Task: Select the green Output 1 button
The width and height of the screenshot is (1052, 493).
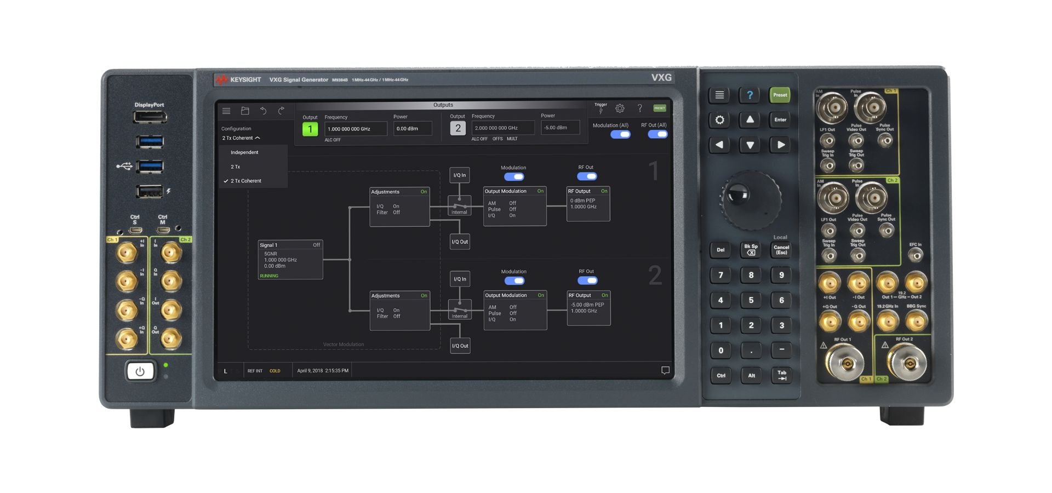Action: click(x=310, y=129)
